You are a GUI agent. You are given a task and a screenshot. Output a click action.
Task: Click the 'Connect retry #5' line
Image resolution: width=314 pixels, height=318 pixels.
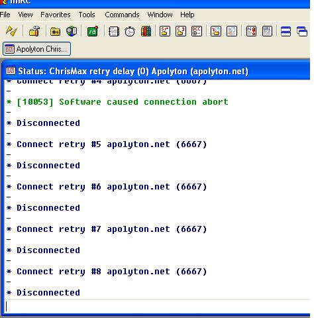(x=107, y=144)
